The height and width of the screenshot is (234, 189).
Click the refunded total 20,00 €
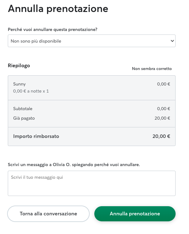tap(161, 136)
